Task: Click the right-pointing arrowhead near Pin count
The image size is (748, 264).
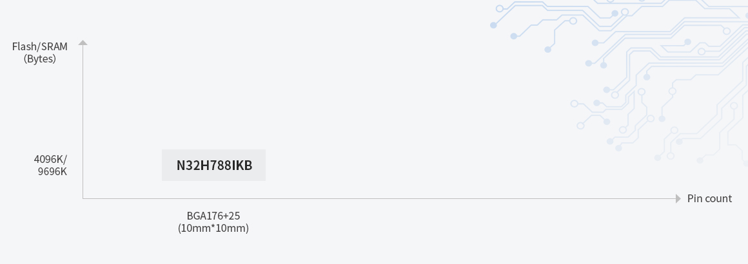Action: [x=678, y=199]
